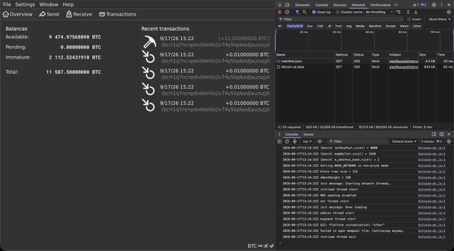Click the export HAR download icon
This screenshot has height=251, width=454.
pyautogui.click(x=416, y=12)
